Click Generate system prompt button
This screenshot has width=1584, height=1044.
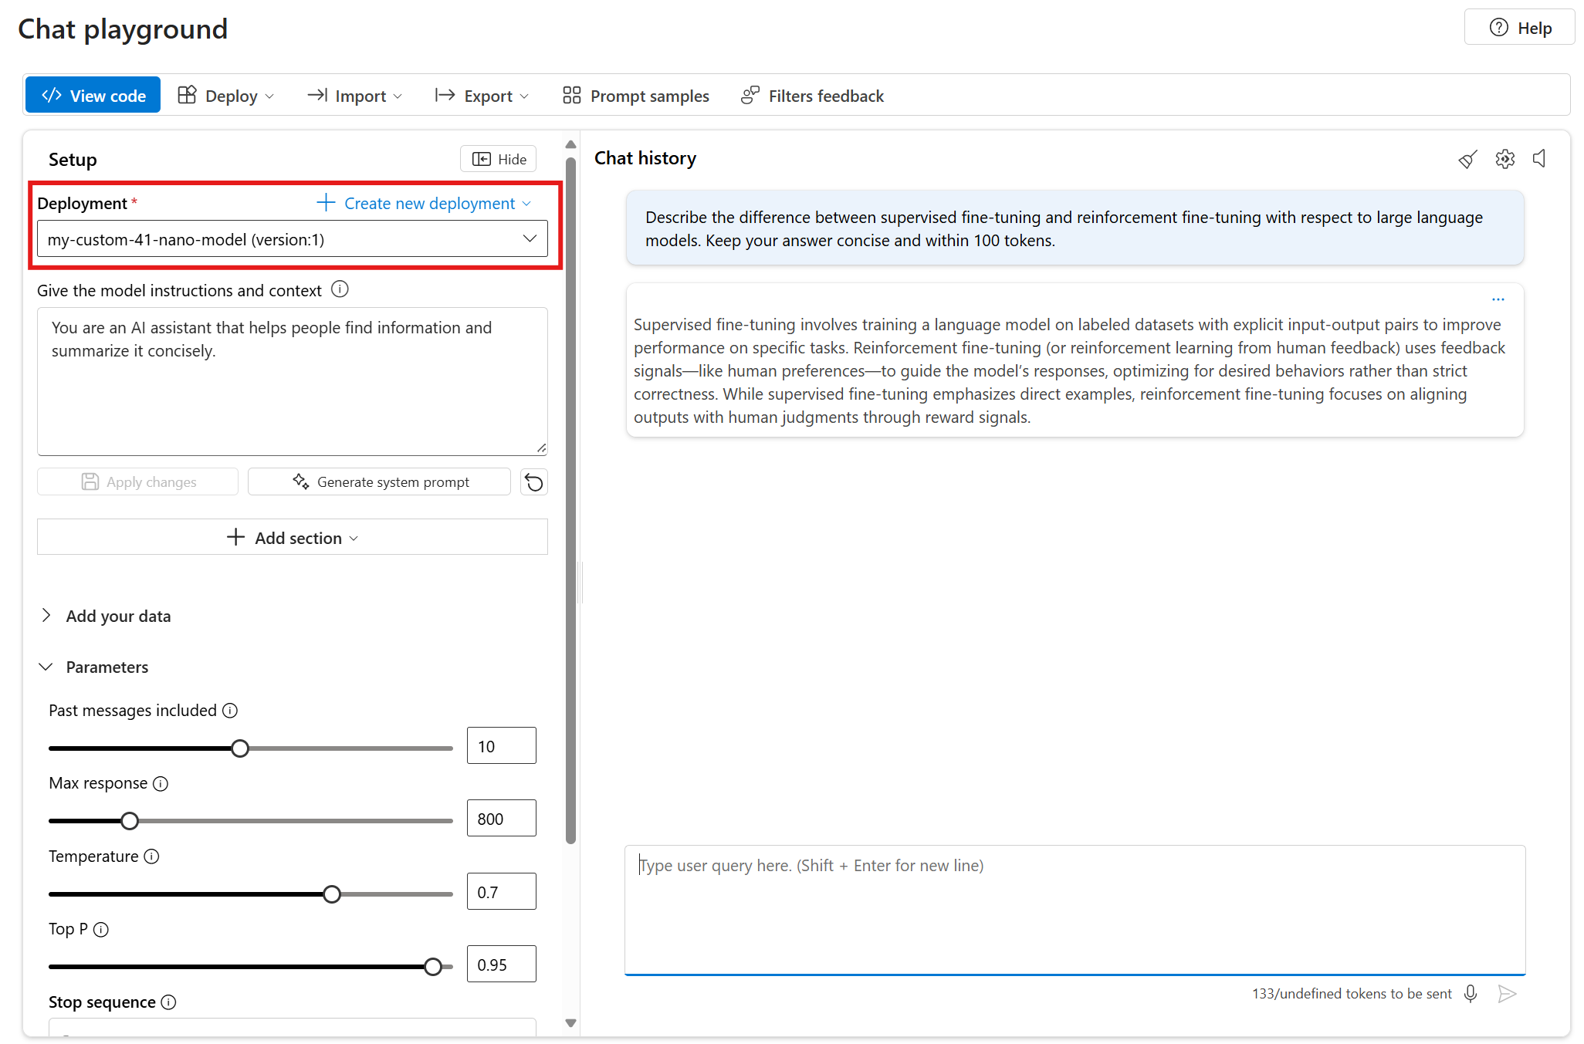point(379,482)
